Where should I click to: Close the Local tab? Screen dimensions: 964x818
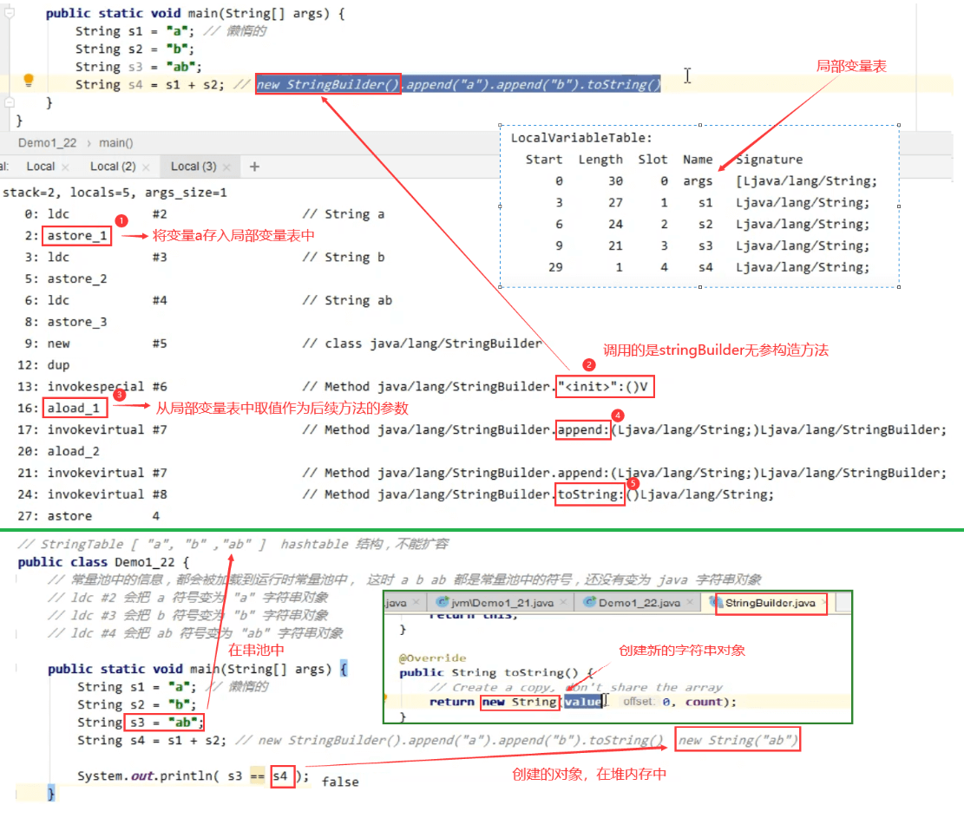click(x=65, y=167)
